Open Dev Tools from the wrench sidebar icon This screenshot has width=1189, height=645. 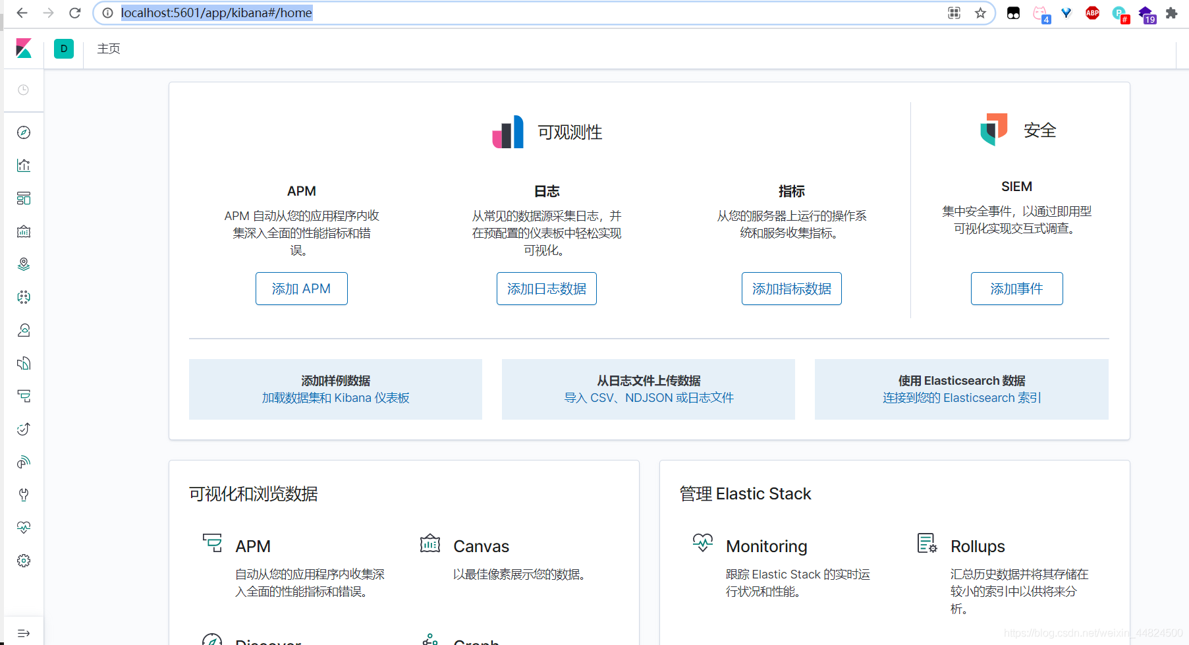[24, 495]
